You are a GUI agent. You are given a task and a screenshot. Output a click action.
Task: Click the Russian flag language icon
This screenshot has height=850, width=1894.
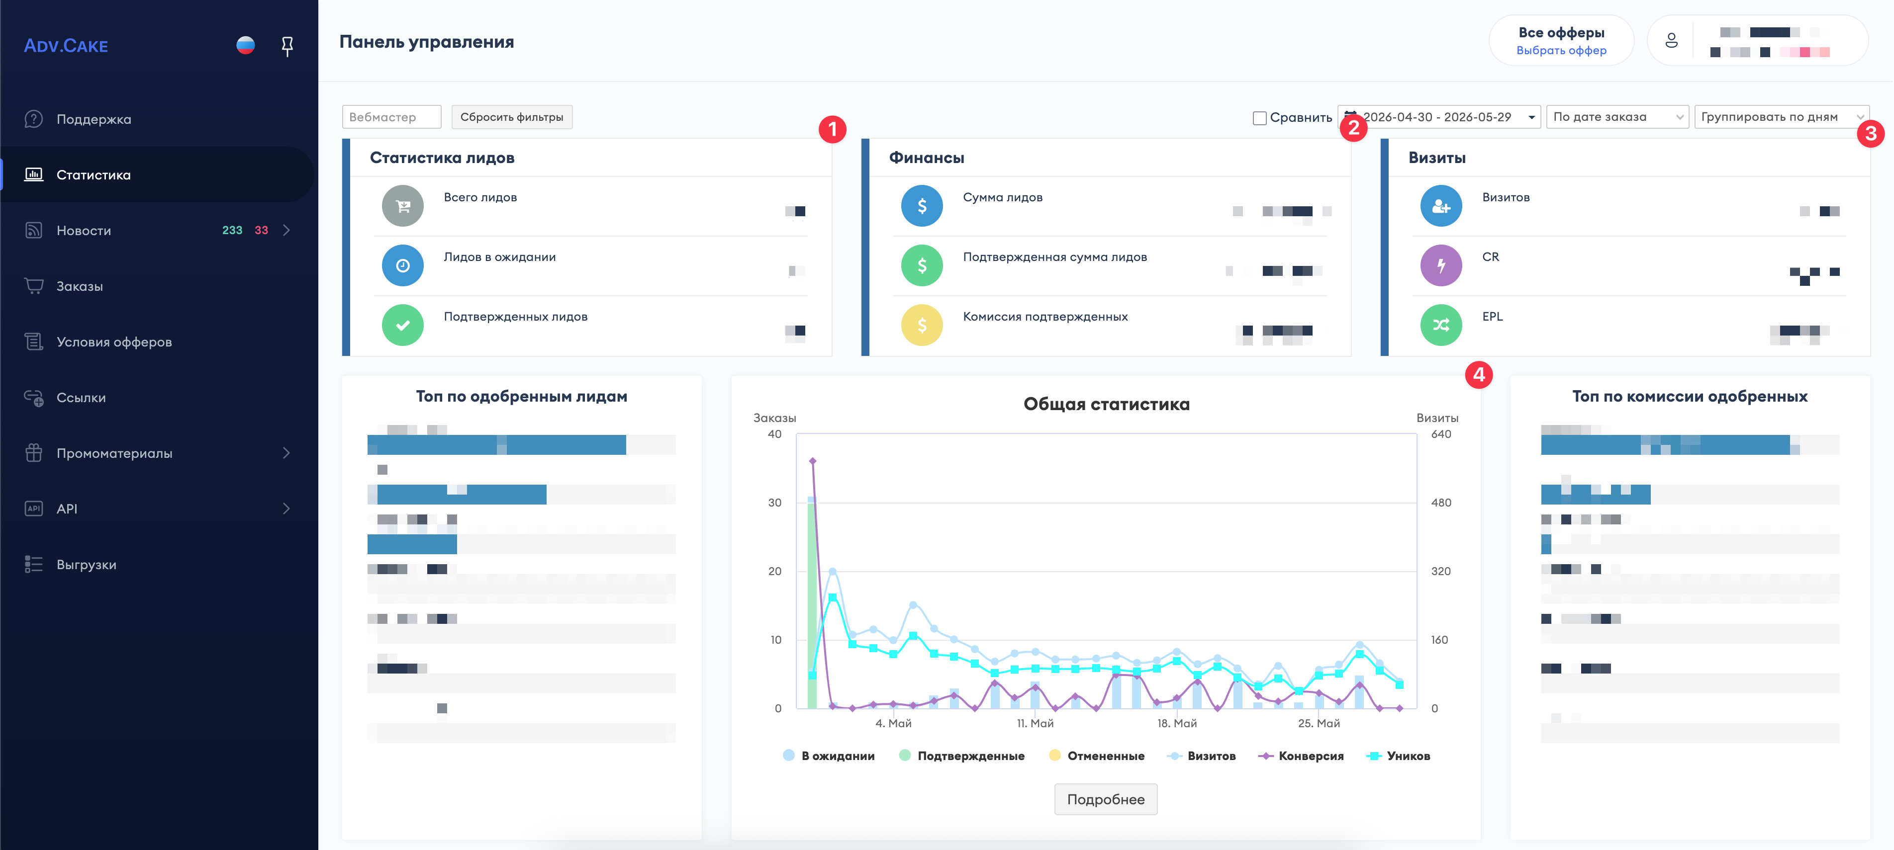(246, 46)
